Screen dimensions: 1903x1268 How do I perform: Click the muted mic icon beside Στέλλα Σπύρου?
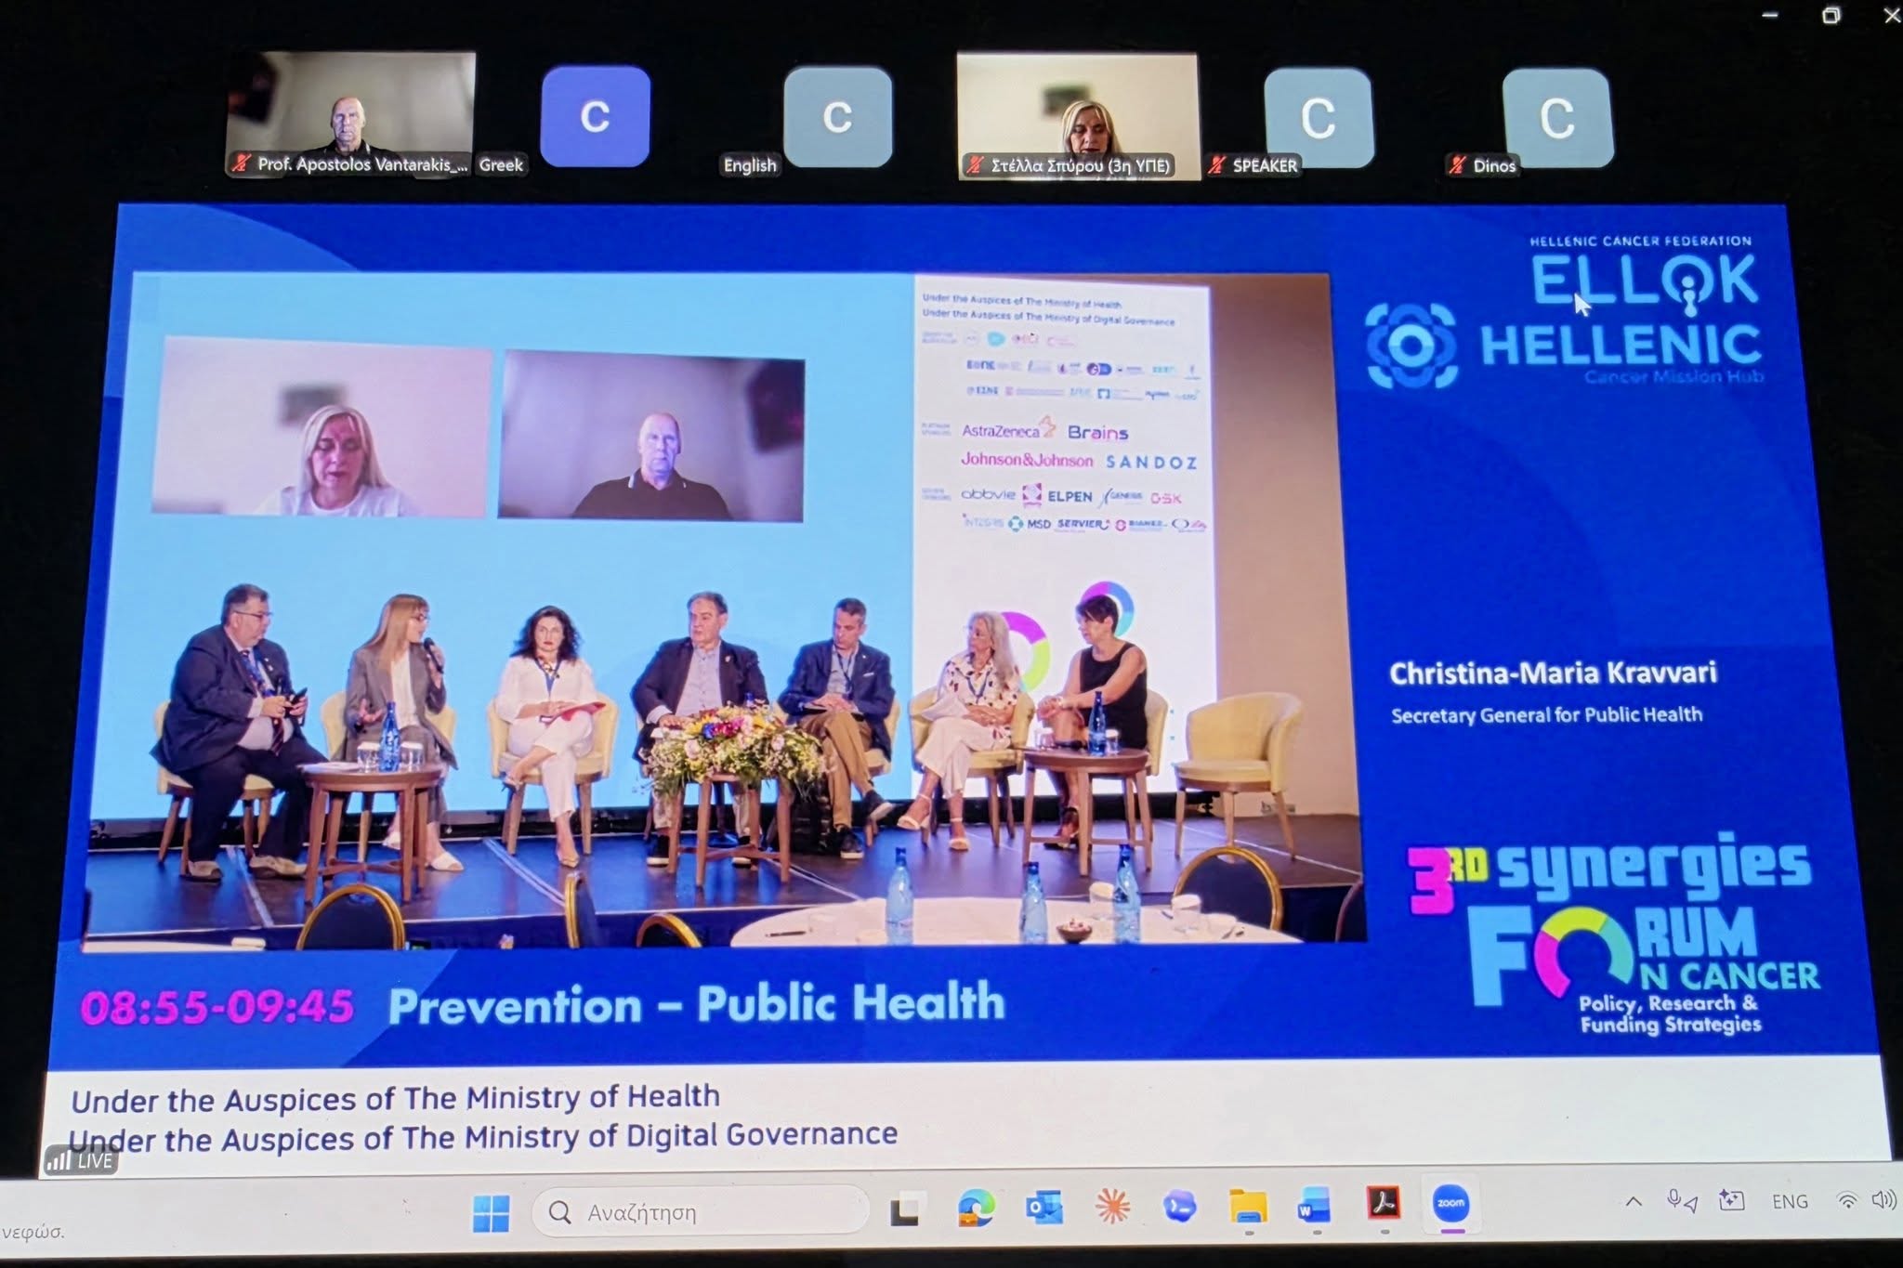(975, 166)
